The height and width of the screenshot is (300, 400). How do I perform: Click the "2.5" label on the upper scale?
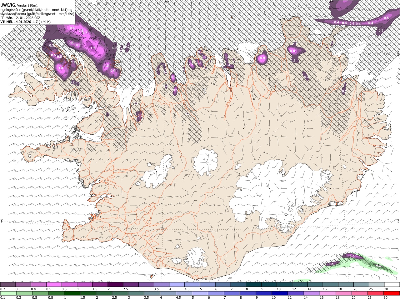[x=126, y=289]
